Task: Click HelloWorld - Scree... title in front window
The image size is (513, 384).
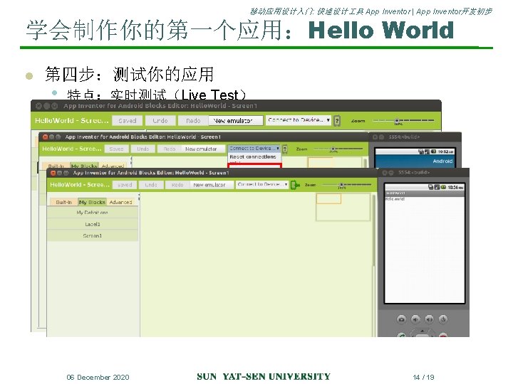Action: click(x=80, y=185)
